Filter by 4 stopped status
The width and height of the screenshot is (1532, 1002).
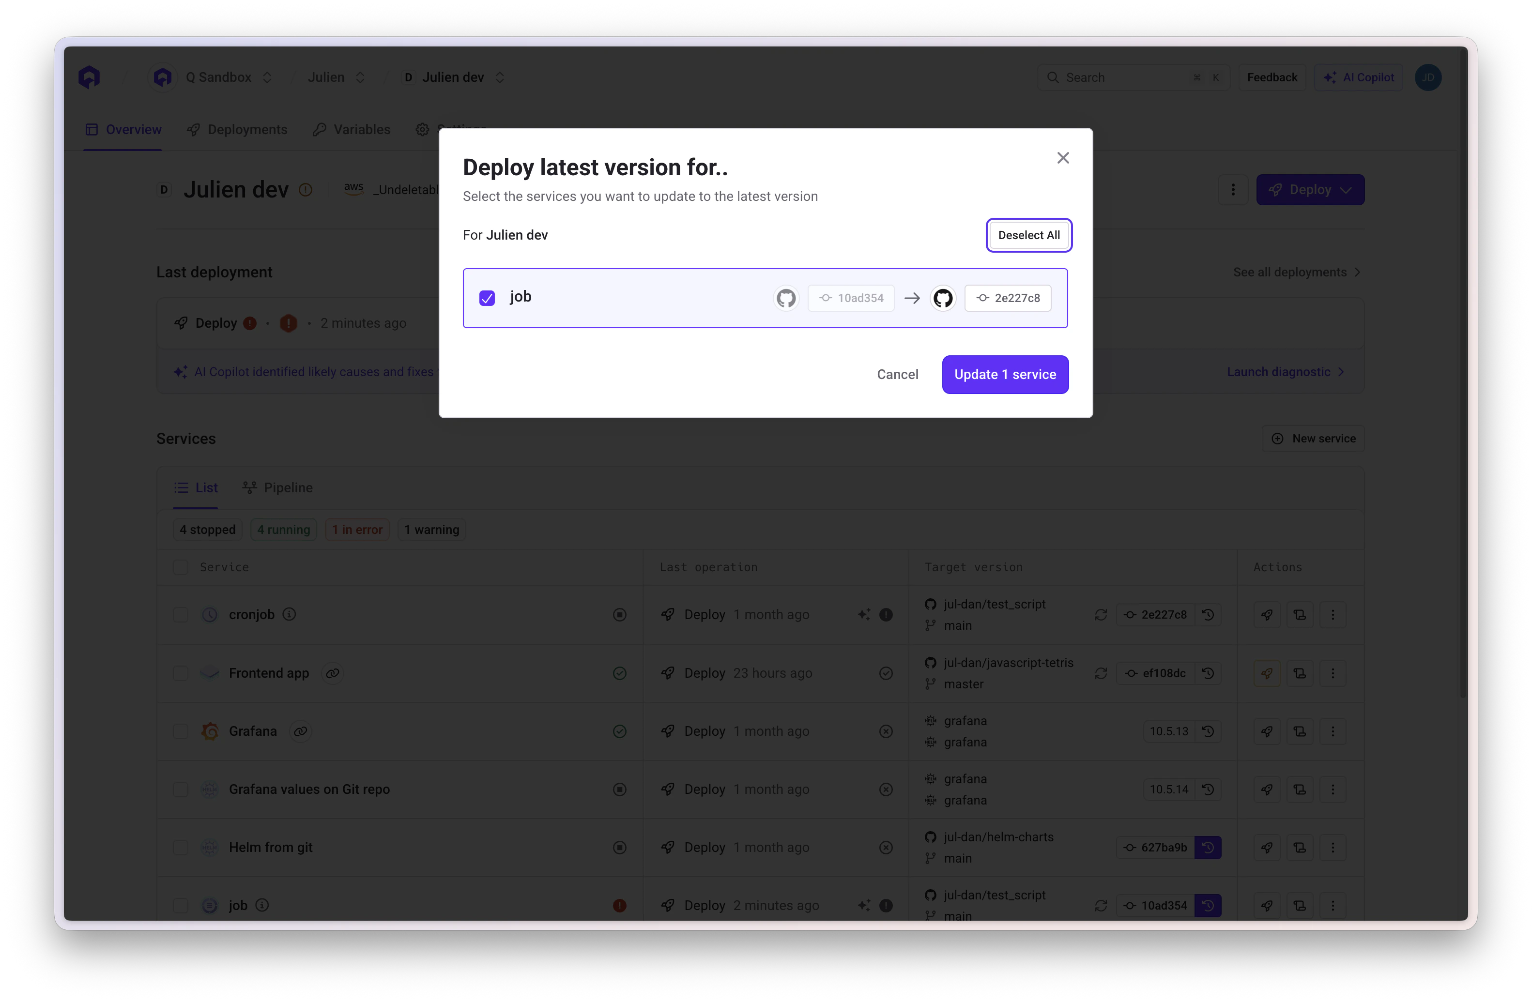pos(207,530)
